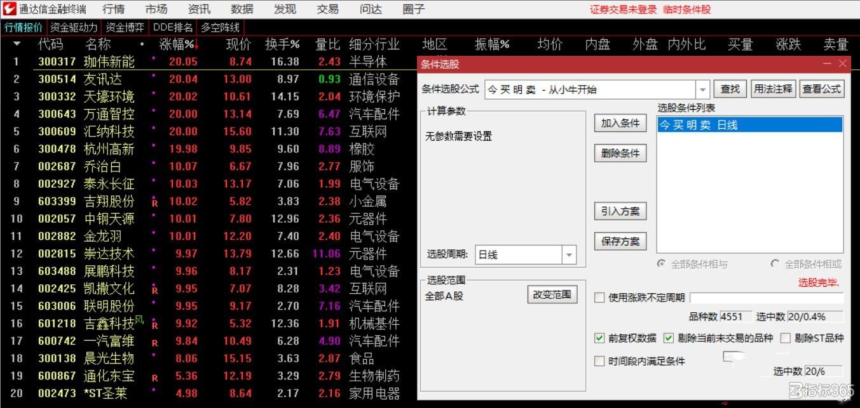
Task: Switch to the 多空阵线 tab
Action: (220, 27)
